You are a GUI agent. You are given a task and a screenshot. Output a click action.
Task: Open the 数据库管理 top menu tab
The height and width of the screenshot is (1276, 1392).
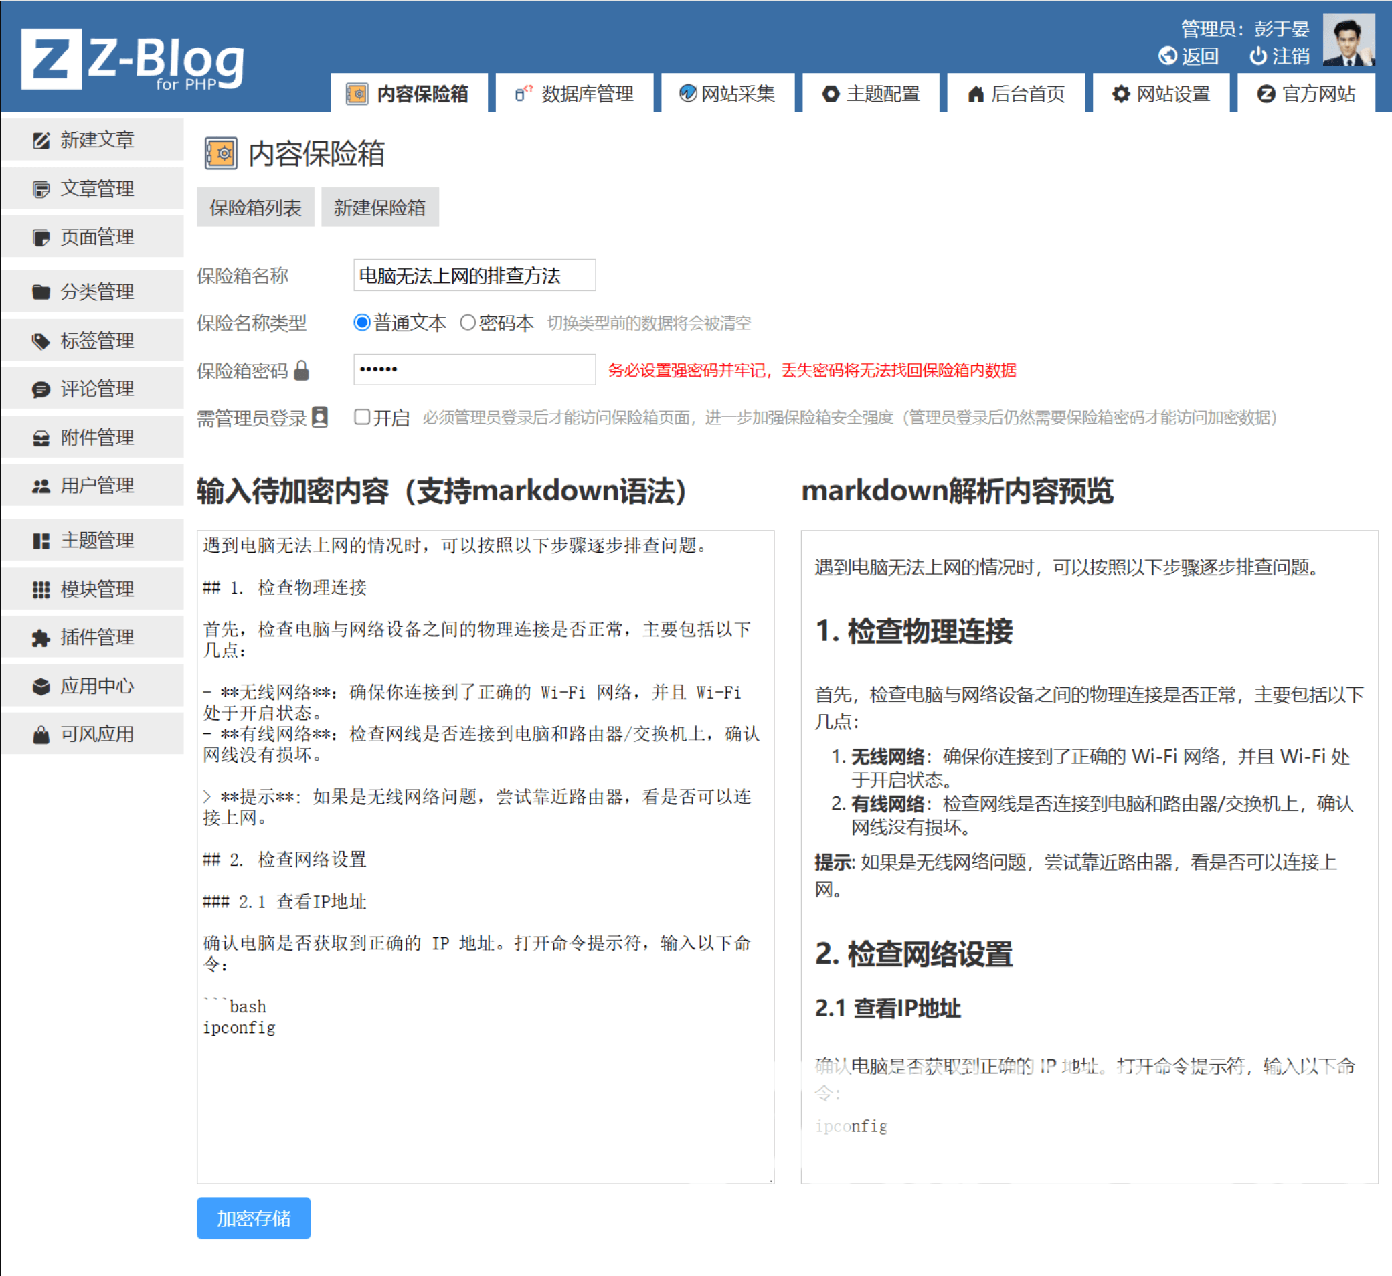click(574, 94)
